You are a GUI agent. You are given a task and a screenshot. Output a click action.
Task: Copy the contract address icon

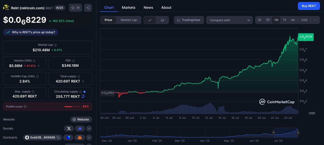58,137
